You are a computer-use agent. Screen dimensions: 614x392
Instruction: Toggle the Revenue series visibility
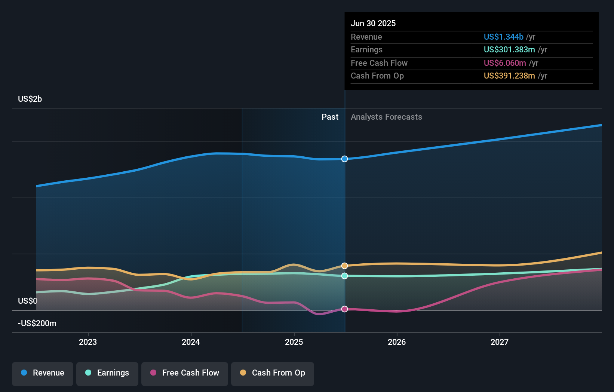(x=42, y=373)
